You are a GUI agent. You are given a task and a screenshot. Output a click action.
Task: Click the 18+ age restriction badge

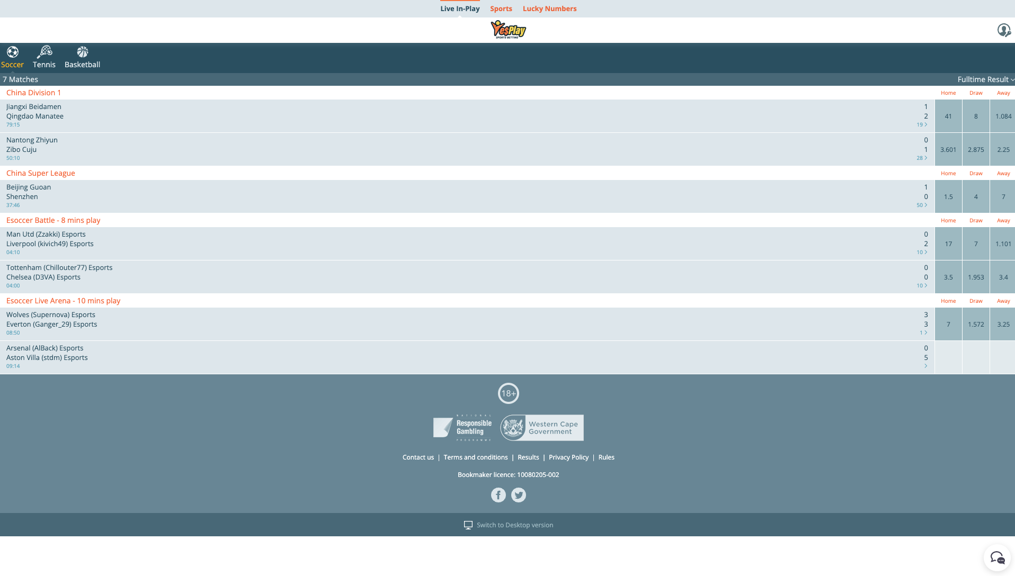[509, 393]
